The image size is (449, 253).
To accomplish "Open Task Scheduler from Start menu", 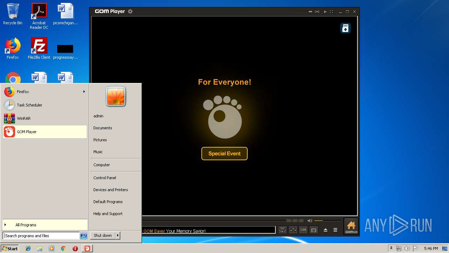I will pyautogui.click(x=45, y=105).
